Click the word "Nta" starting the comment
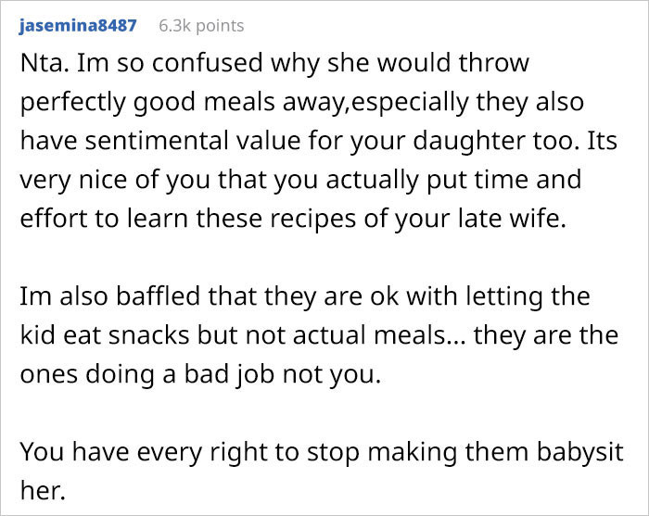The width and height of the screenshot is (649, 516). (42, 64)
